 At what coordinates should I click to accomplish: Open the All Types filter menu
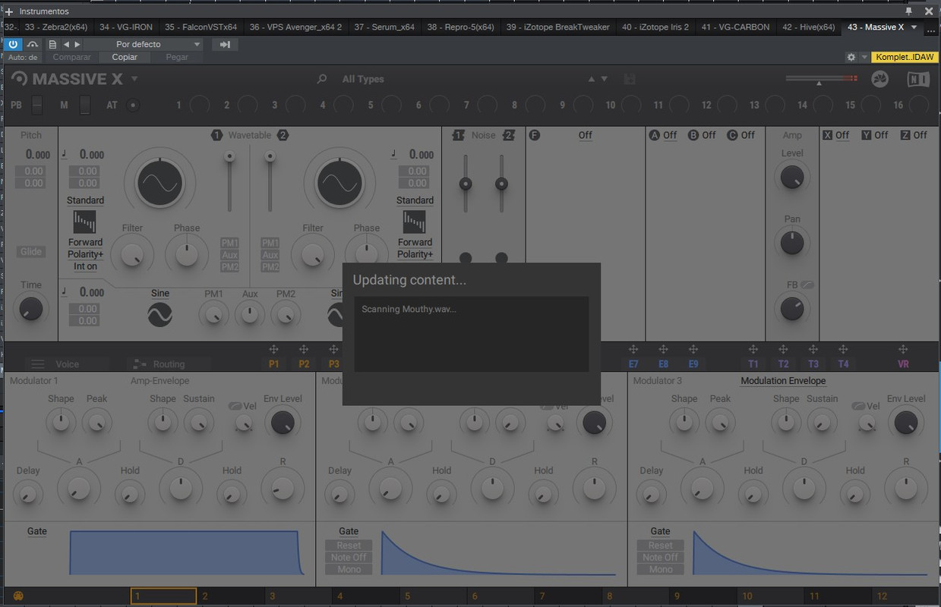tap(363, 79)
